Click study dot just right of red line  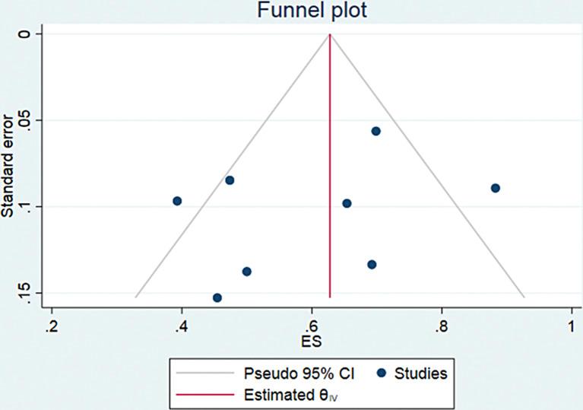point(347,203)
